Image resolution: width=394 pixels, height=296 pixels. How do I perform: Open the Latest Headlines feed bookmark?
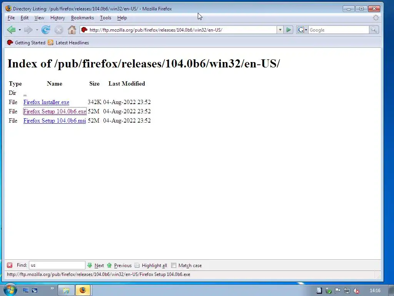click(68, 42)
